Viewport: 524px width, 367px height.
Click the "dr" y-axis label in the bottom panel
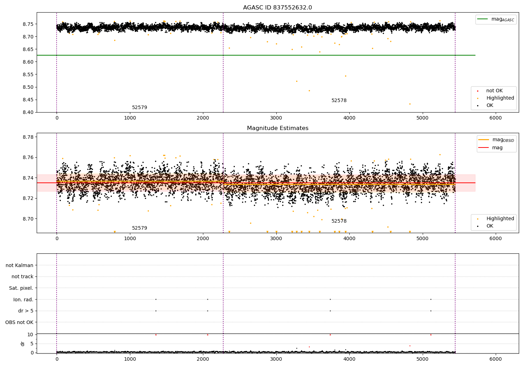click(x=23, y=344)
